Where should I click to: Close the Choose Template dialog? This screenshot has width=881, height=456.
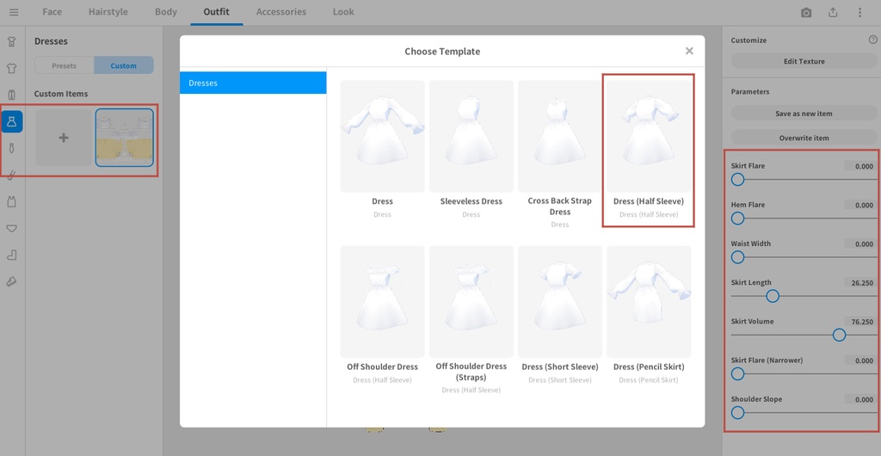point(689,51)
